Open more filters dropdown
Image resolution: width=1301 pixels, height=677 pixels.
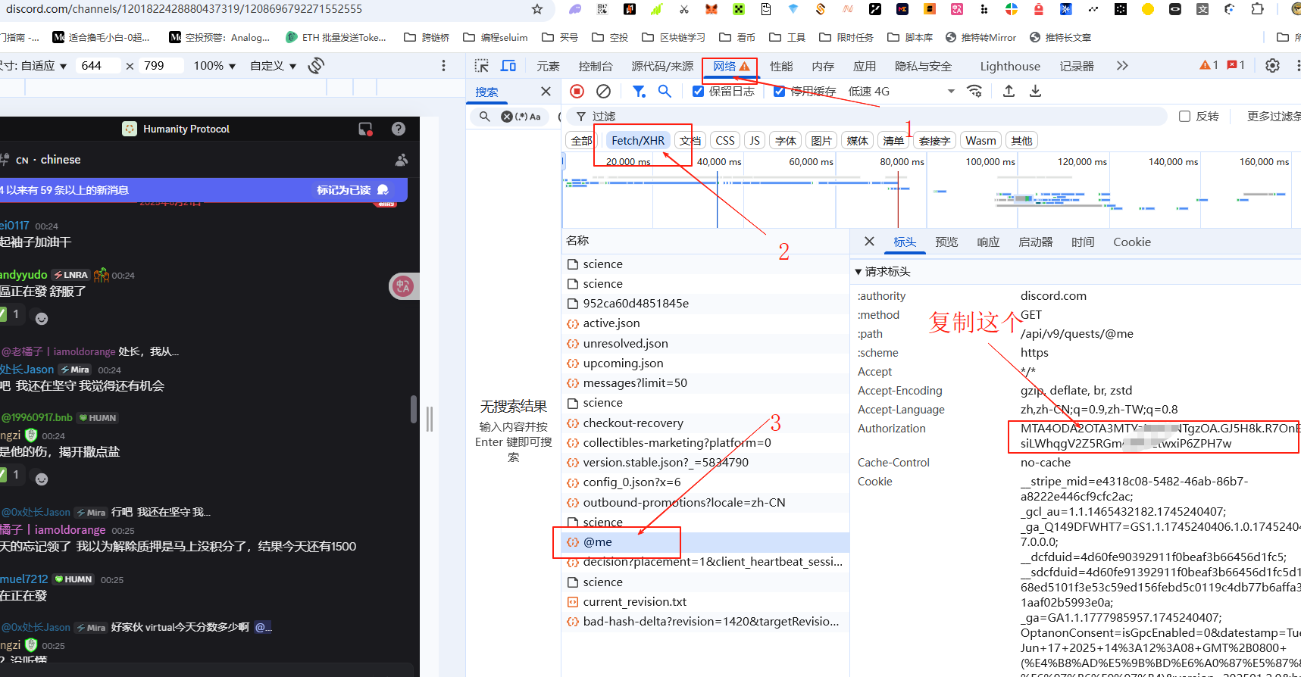point(1274,117)
